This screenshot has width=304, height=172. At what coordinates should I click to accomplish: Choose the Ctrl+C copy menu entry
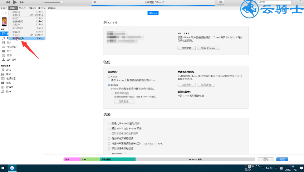coord(27,21)
